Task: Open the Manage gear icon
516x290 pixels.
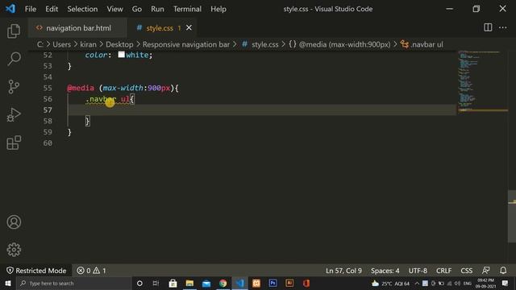Action: point(14,250)
